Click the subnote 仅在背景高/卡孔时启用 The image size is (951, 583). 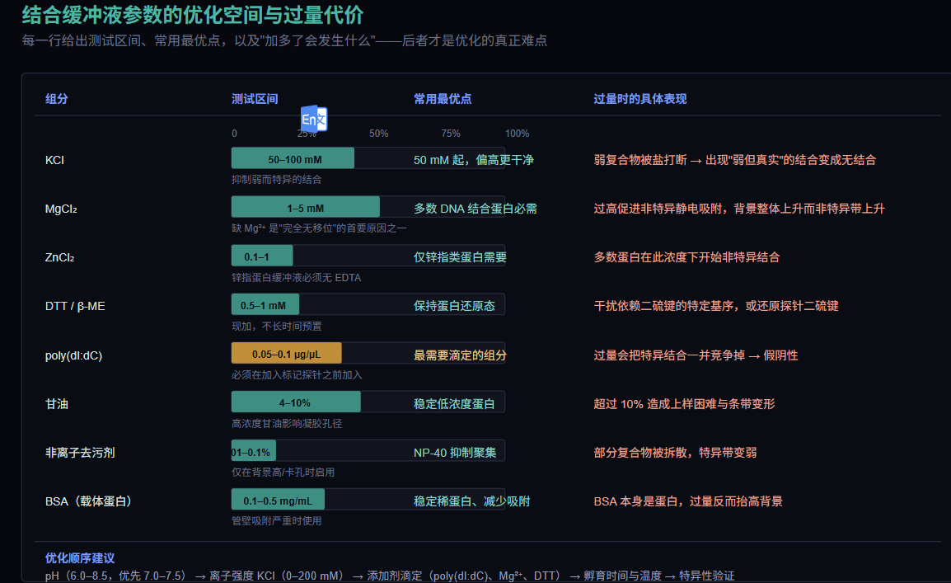click(283, 472)
